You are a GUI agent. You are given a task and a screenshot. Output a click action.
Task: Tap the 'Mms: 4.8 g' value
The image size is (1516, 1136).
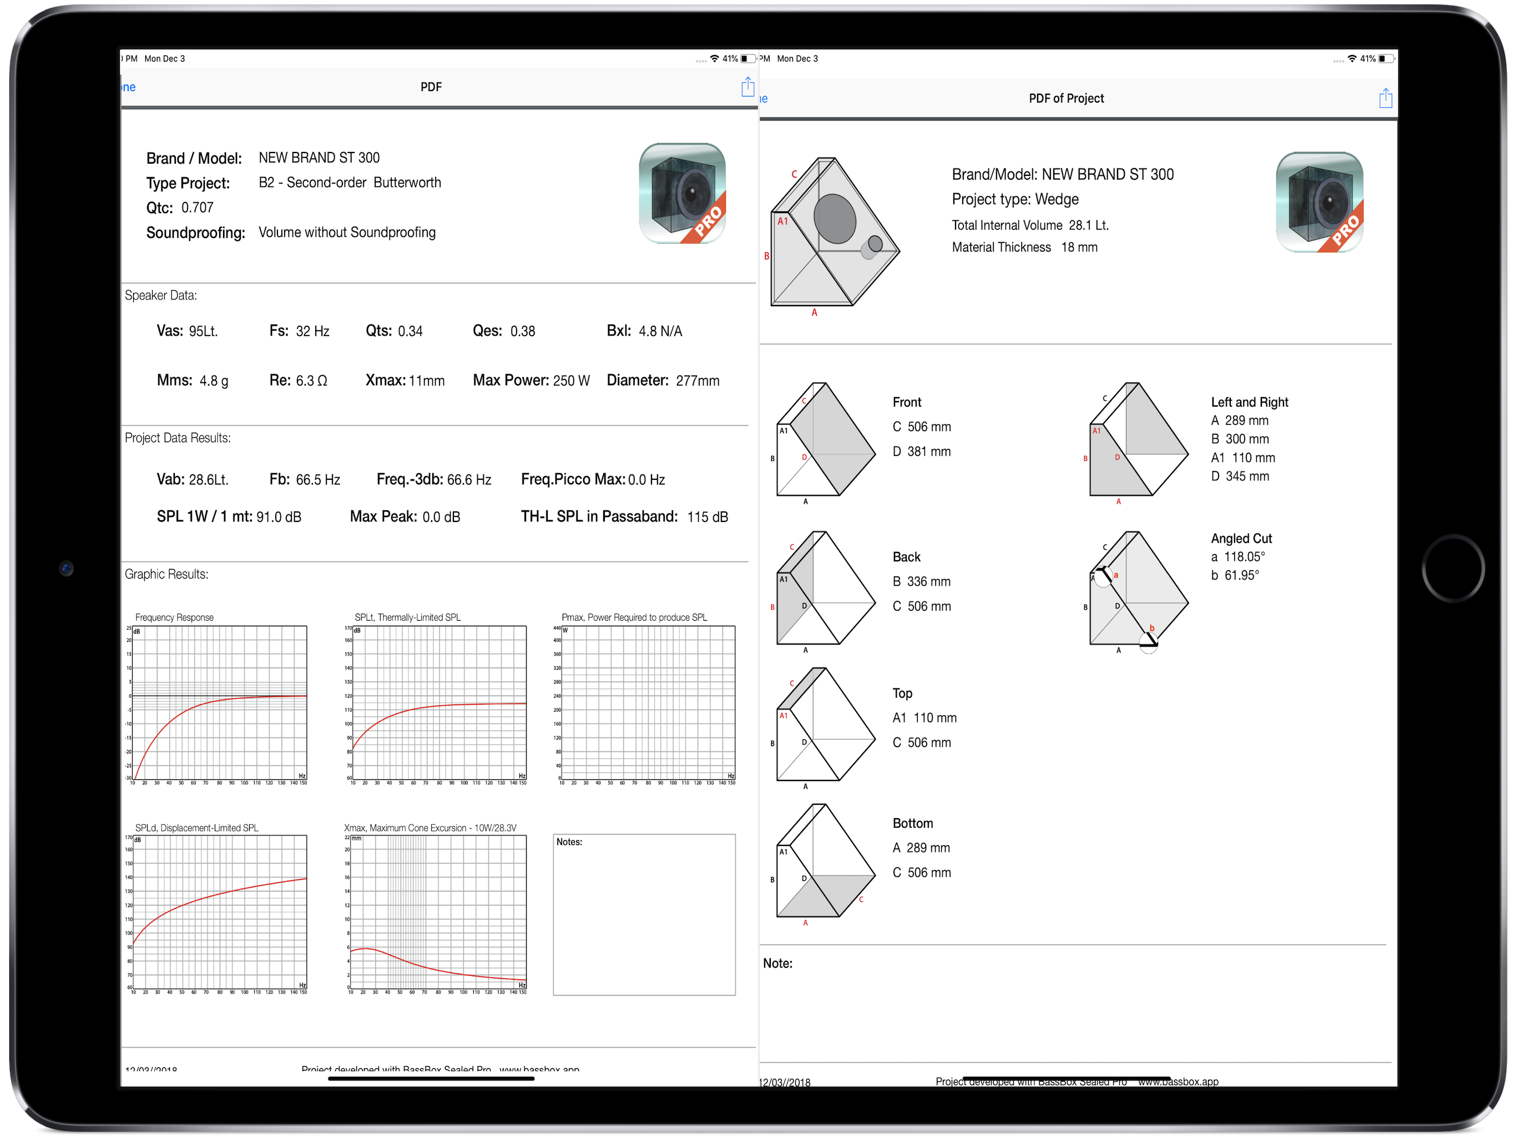[193, 381]
